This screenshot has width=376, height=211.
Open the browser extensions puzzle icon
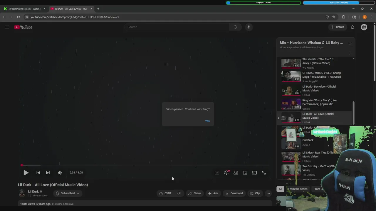tap(343, 17)
